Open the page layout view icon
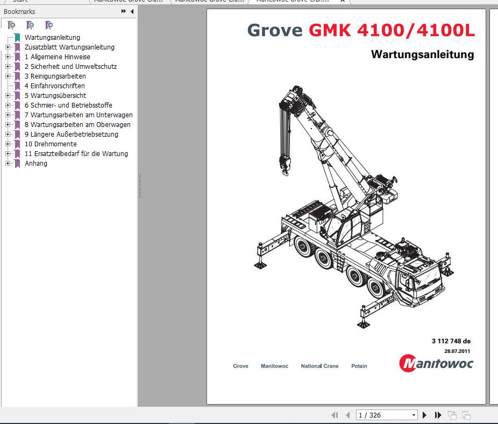 point(452,415)
